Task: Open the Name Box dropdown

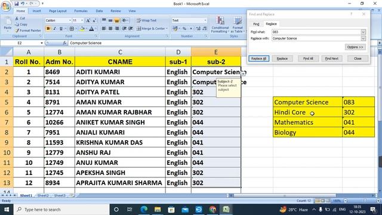Action: (x=42, y=43)
